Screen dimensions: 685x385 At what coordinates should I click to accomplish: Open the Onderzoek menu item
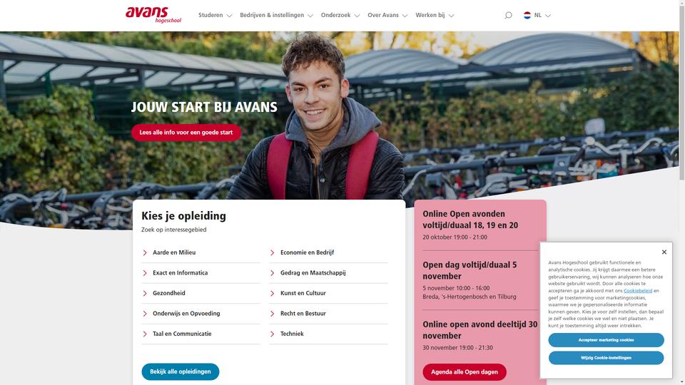coord(340,15)
